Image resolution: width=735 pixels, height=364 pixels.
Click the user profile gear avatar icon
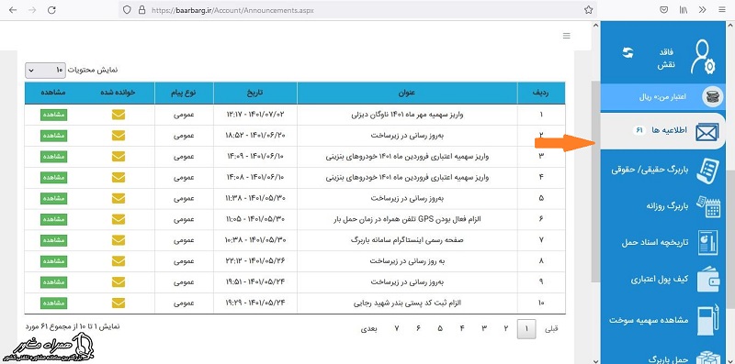[x=703, y=57]
